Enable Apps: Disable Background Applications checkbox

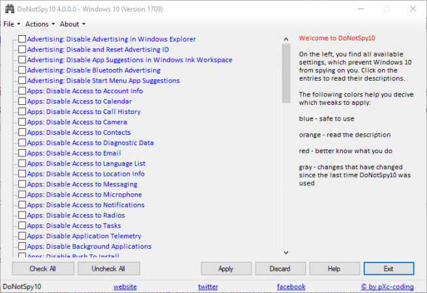coord(22,246)
